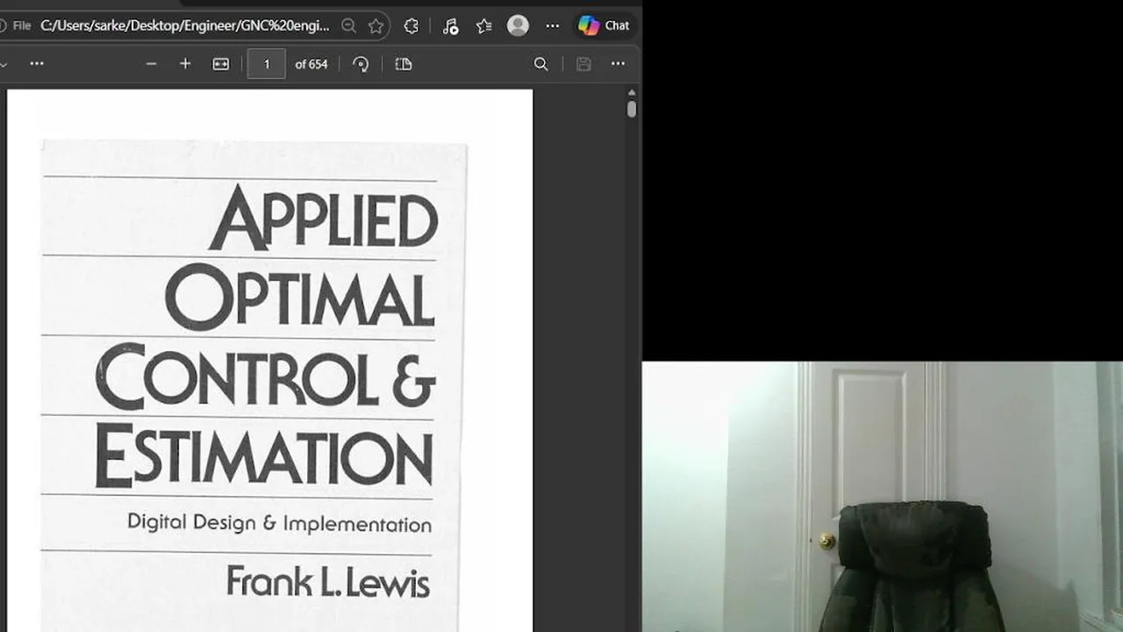1123x632 pixels.
Task: Click the 'Frank L. Lewis' author text
Action: click(x=328, y=582)
